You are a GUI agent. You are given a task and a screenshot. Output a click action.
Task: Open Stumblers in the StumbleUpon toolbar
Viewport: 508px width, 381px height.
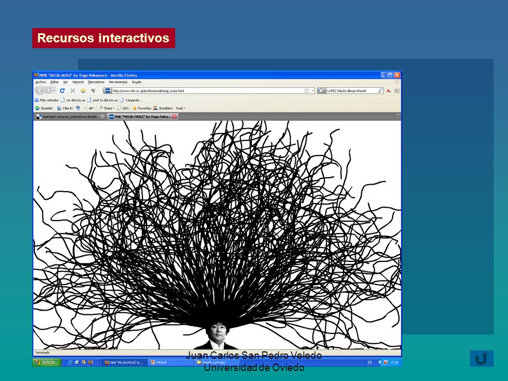pos(162,108)
